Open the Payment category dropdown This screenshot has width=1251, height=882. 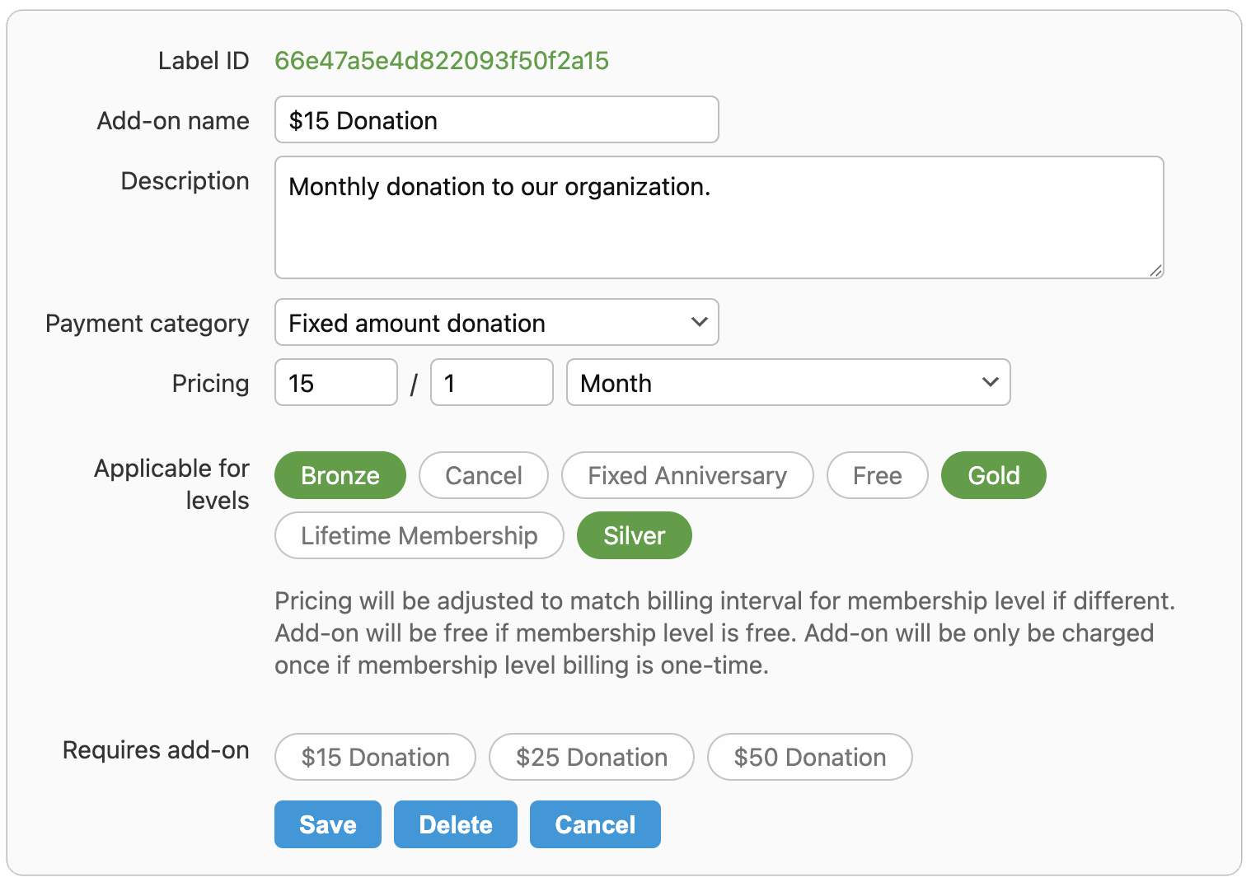pyautogui.click(x=496, y=322)
